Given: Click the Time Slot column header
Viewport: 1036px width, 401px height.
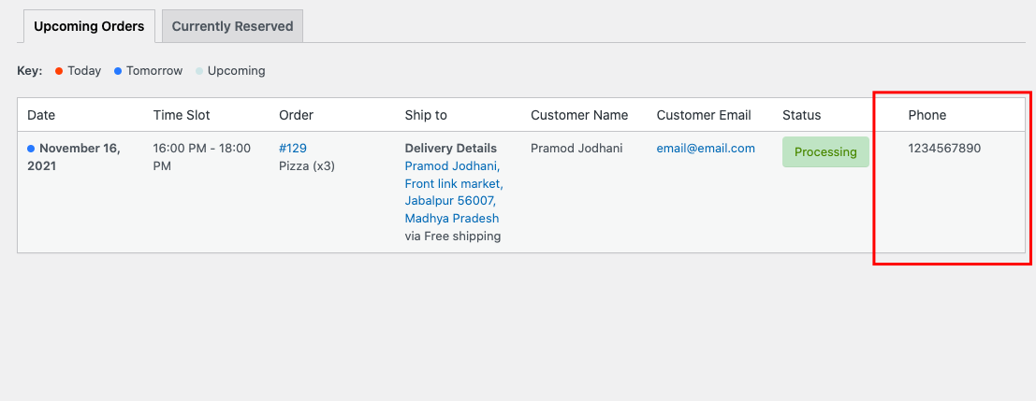Looking at the screenshot, I should [182, 115].
